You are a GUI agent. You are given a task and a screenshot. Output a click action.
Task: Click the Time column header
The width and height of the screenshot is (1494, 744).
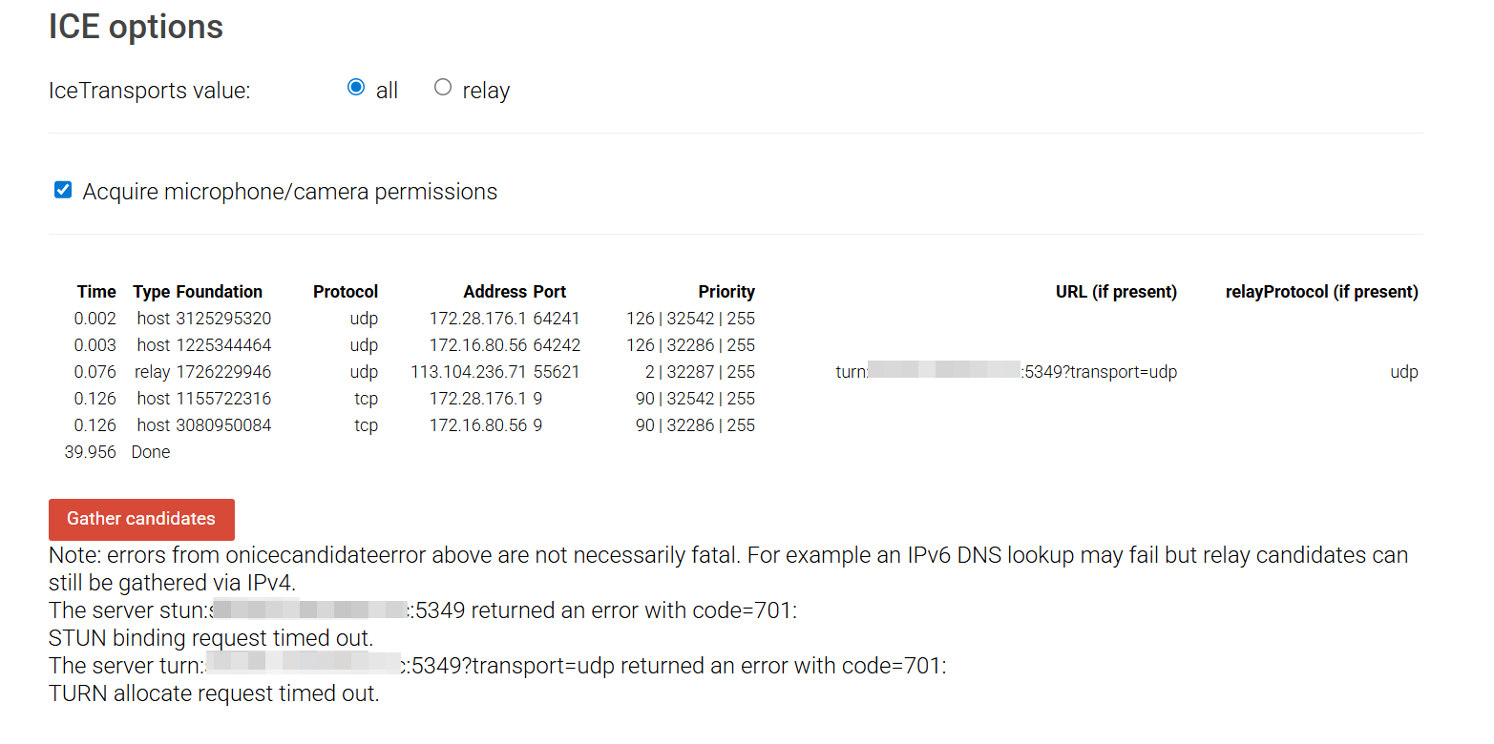point(96,292)
